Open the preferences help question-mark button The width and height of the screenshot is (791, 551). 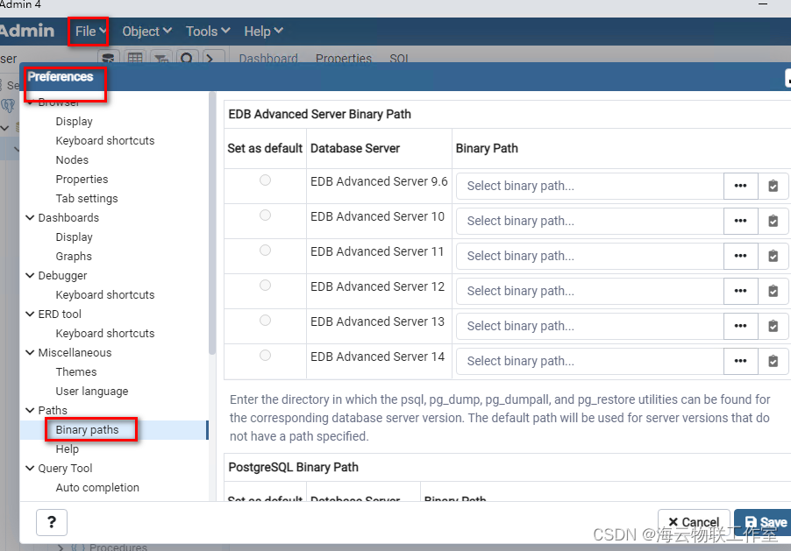pyautogui.click(x=52, y=522)
